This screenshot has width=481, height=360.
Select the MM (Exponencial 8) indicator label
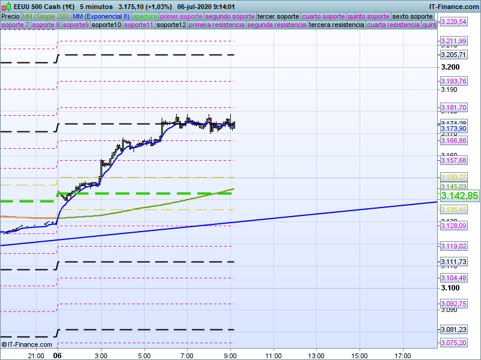pyautogui.click(x=101, y=17)
